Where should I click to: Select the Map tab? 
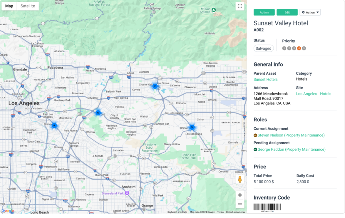point(9,6)
